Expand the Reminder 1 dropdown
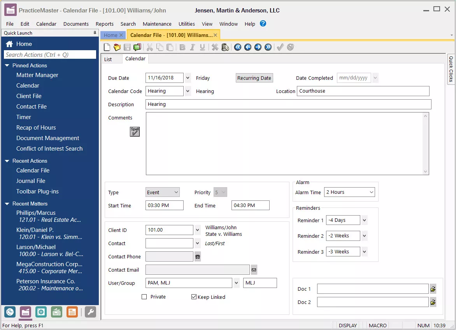 tap(364, 220)
